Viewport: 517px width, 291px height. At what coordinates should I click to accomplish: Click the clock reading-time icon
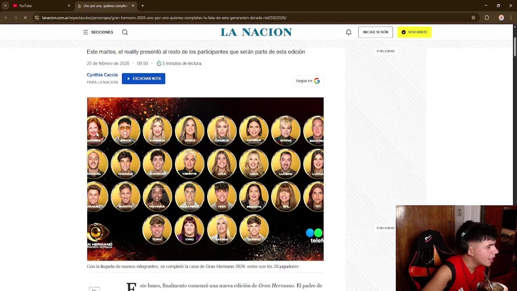pos(159,63)
